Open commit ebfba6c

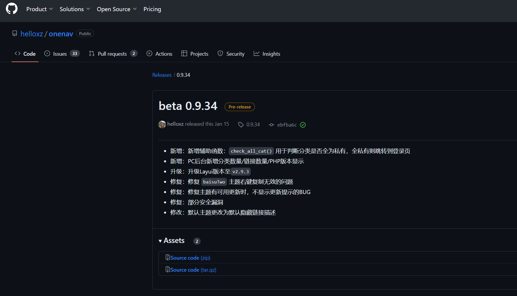pyautogui.click(x=287, y=125)
